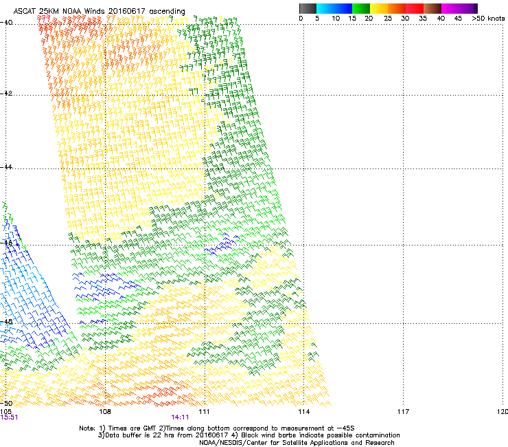508x447 pixels.
Task: Click the longitude label '105'
Action: coord(5,412)
